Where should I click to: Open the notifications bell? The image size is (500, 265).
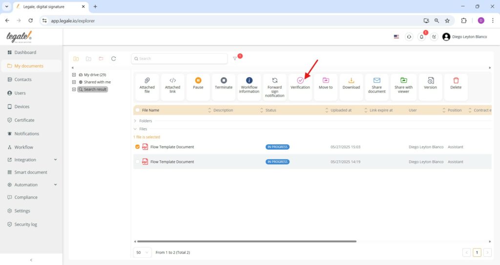pyautogui.click(x=421, y=37)
